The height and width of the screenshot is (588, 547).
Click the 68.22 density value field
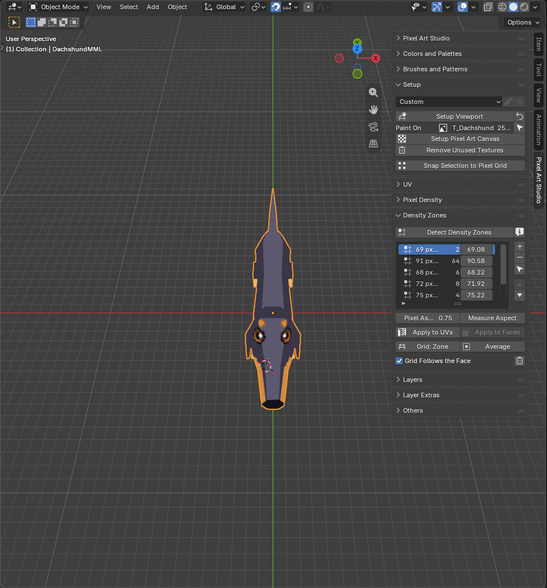tap(476, 272)
